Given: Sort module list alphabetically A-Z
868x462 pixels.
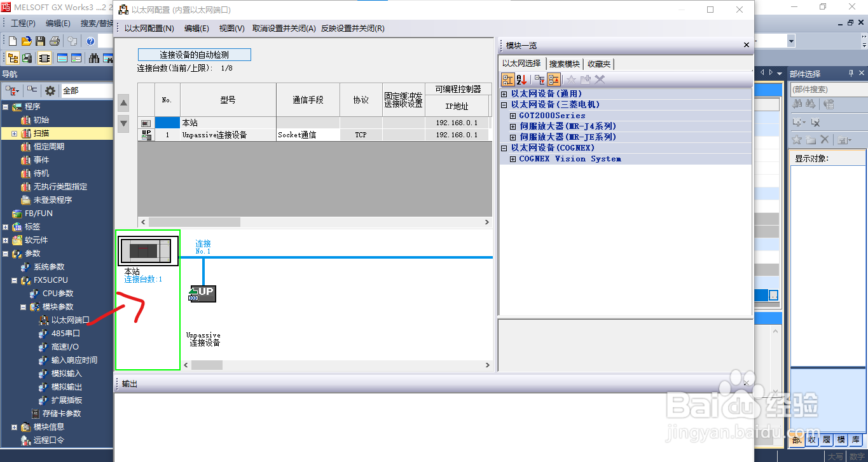Looking at the screenshot, I should tap(521, 79).
